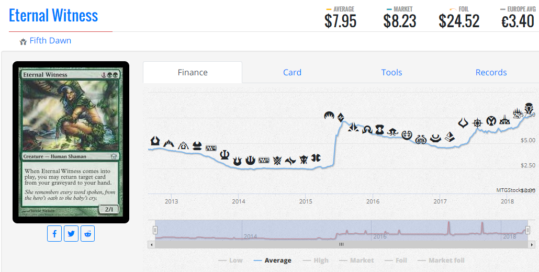Open the Eternal Witness title link
This screenshot has width=539, height=272.
(53, 16)
